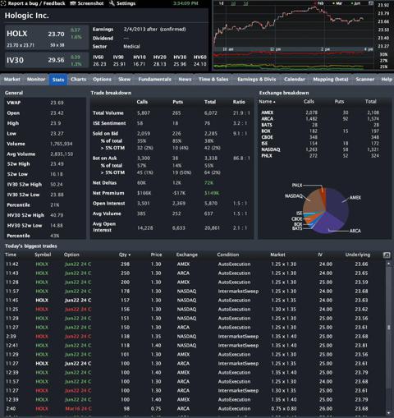This screenshot has width=394, height=418.
Task: Sort biggest trades by Qty column
Action: [x=125, y=255]
